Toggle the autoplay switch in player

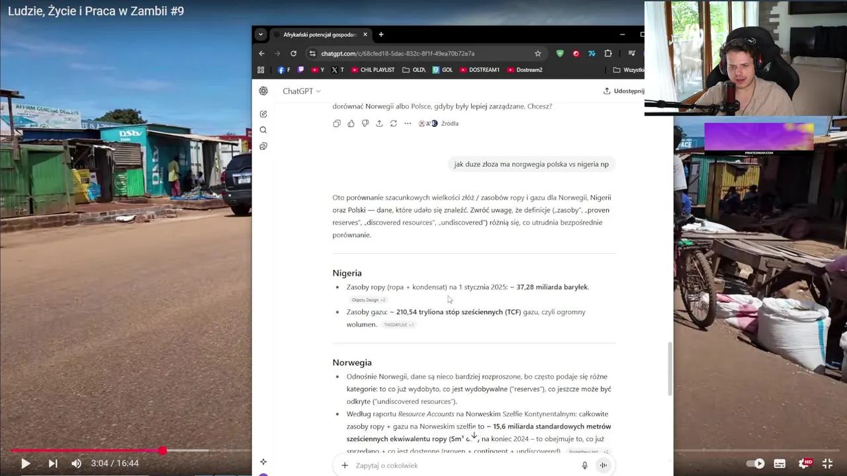pyautogui.click(x=756, y=463)
